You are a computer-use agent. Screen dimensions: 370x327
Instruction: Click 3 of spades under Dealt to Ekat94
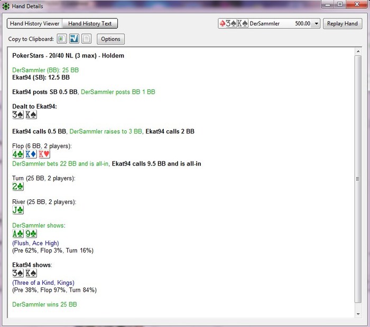click(18, 114)
